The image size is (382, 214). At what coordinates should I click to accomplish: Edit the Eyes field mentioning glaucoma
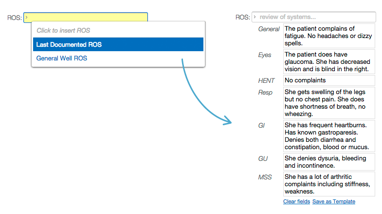(329, 62)
